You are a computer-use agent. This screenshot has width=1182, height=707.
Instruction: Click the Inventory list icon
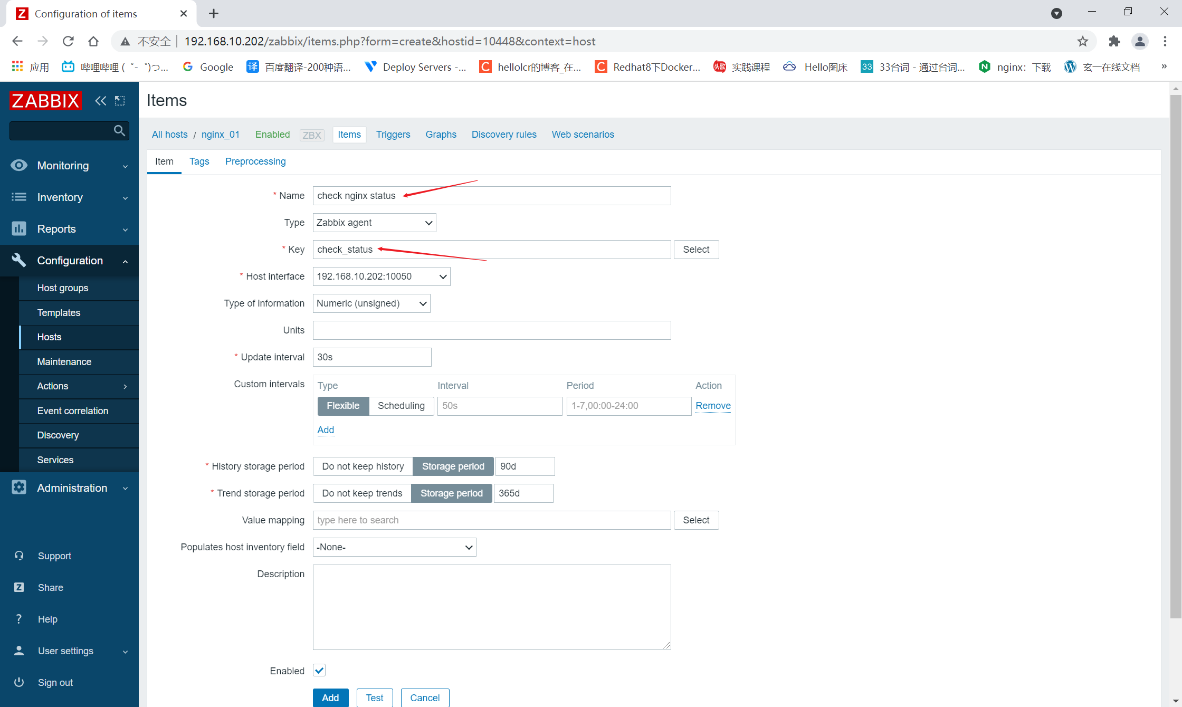pyautogui.click(x=19, y=197)
